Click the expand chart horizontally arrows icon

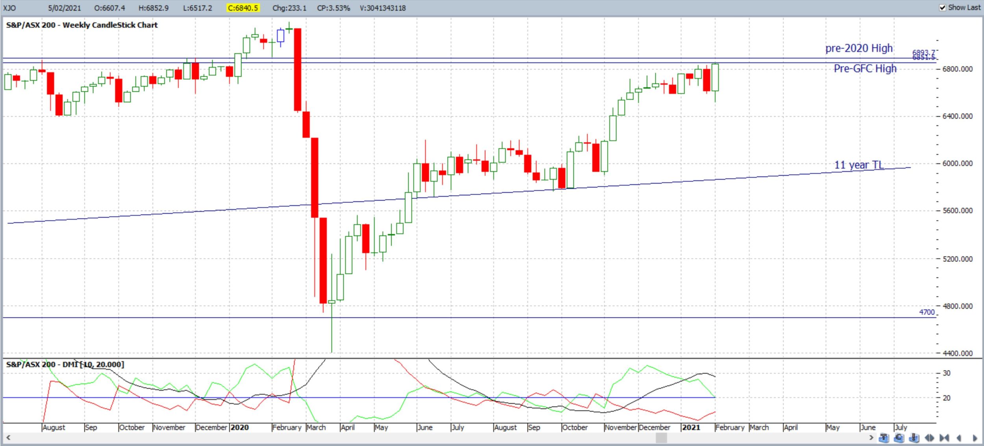tap(929, 438)
